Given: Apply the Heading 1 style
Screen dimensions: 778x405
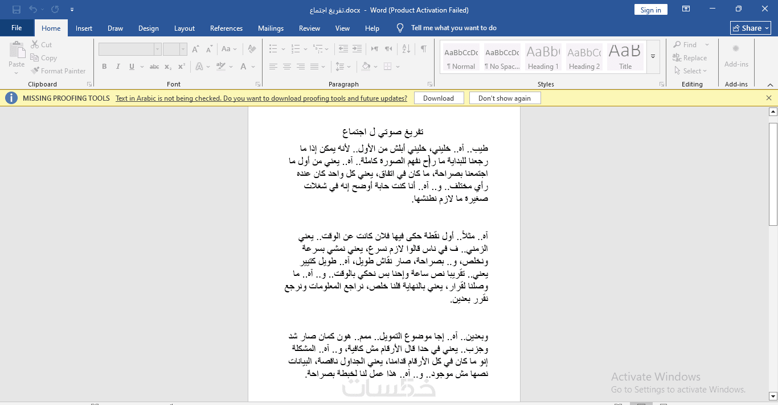Looking at the screenshot, I should [543, 57].
